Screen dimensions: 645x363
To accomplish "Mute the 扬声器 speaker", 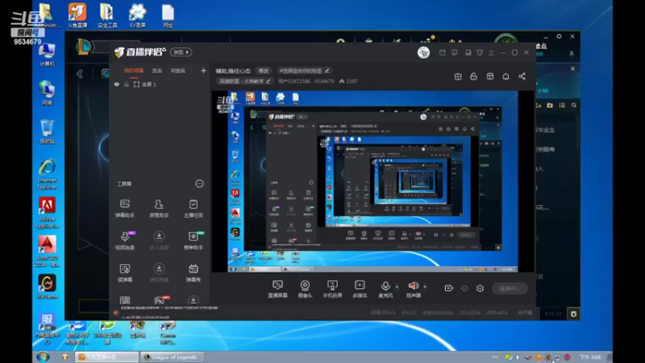I will [413, 289].
